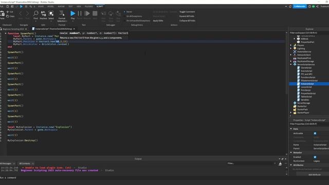This screenshot has width=329, height=185.
Task: Click the Forward navigate arrow
Action: point(27,14)
